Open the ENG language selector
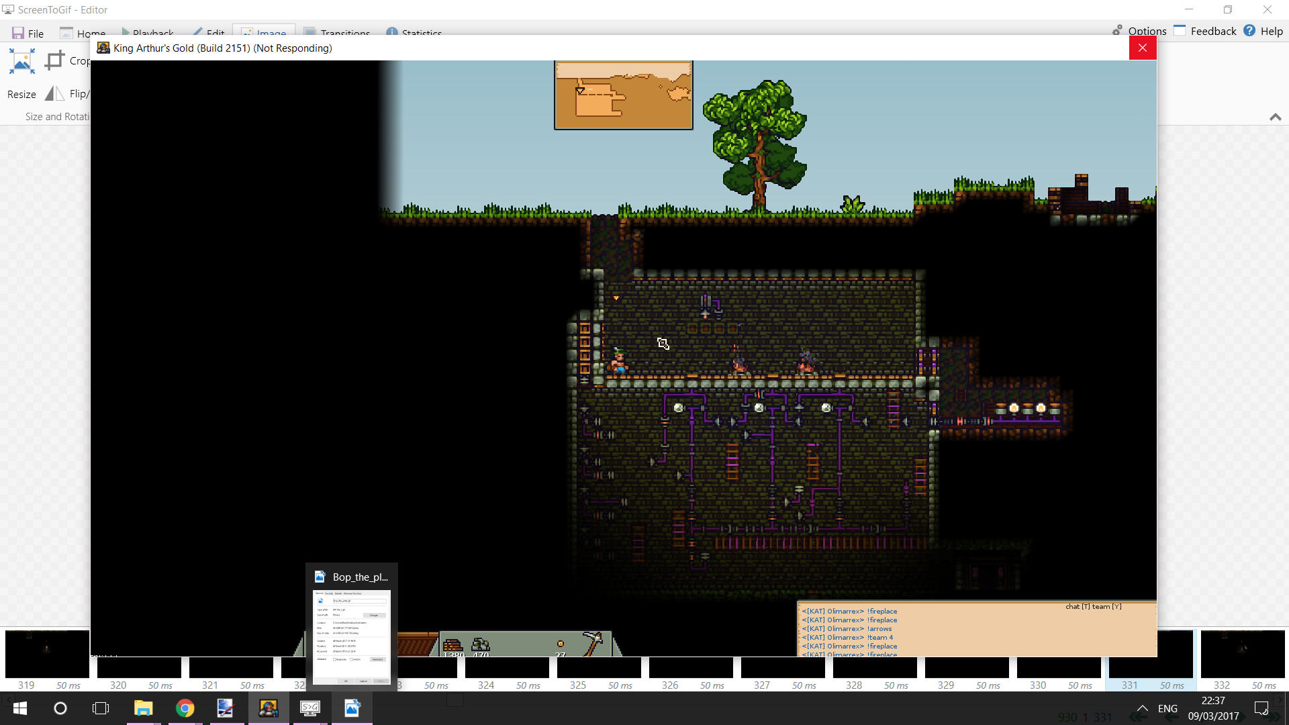 pos(1167,708)
